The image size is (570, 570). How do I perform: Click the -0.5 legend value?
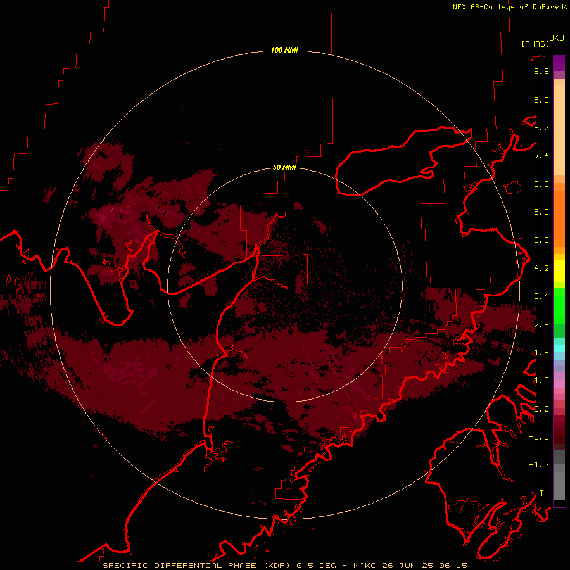[x=539, y=436]
